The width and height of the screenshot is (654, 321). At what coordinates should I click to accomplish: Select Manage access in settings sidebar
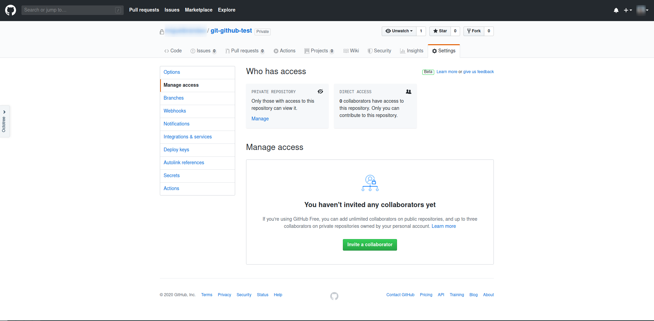[197, 85]
